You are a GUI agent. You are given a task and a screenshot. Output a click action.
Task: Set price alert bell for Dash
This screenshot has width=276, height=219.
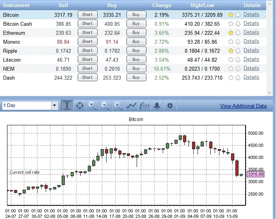click(238, 78)
